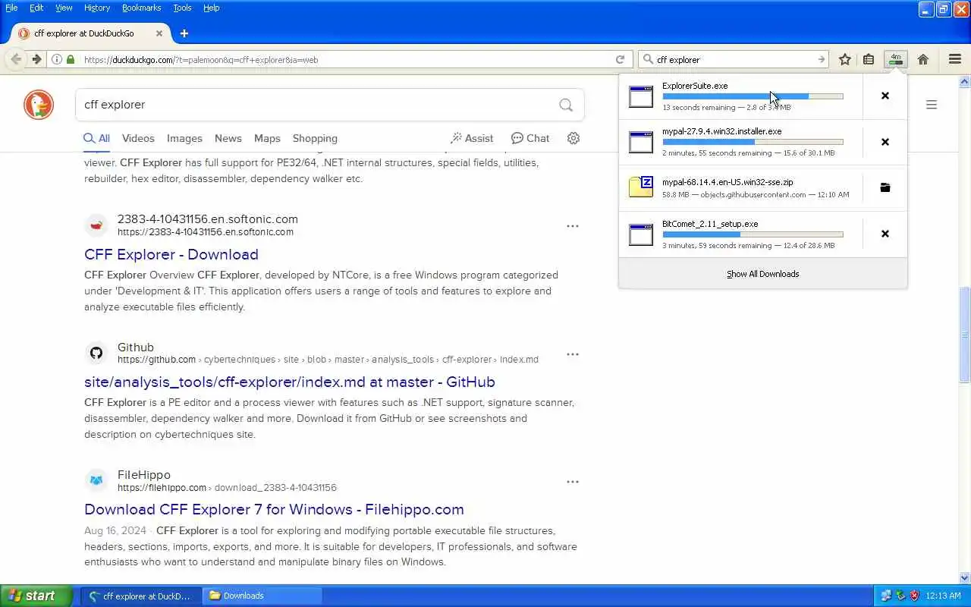971x607 pixels.
Task: Open the DuckDuckGo Chat
Action: (530, 138)
